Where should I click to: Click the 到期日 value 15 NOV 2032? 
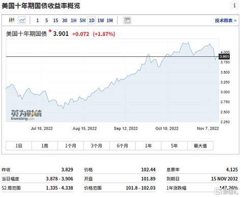224,179
